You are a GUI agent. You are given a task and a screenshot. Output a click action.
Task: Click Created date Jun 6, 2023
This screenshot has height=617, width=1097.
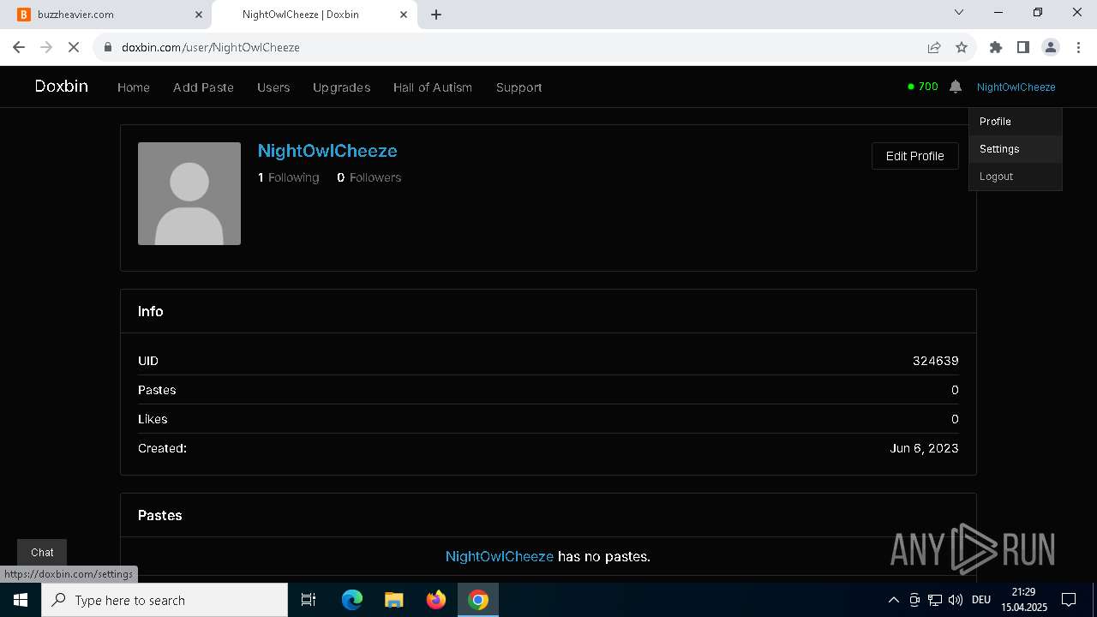pos(924,448)
